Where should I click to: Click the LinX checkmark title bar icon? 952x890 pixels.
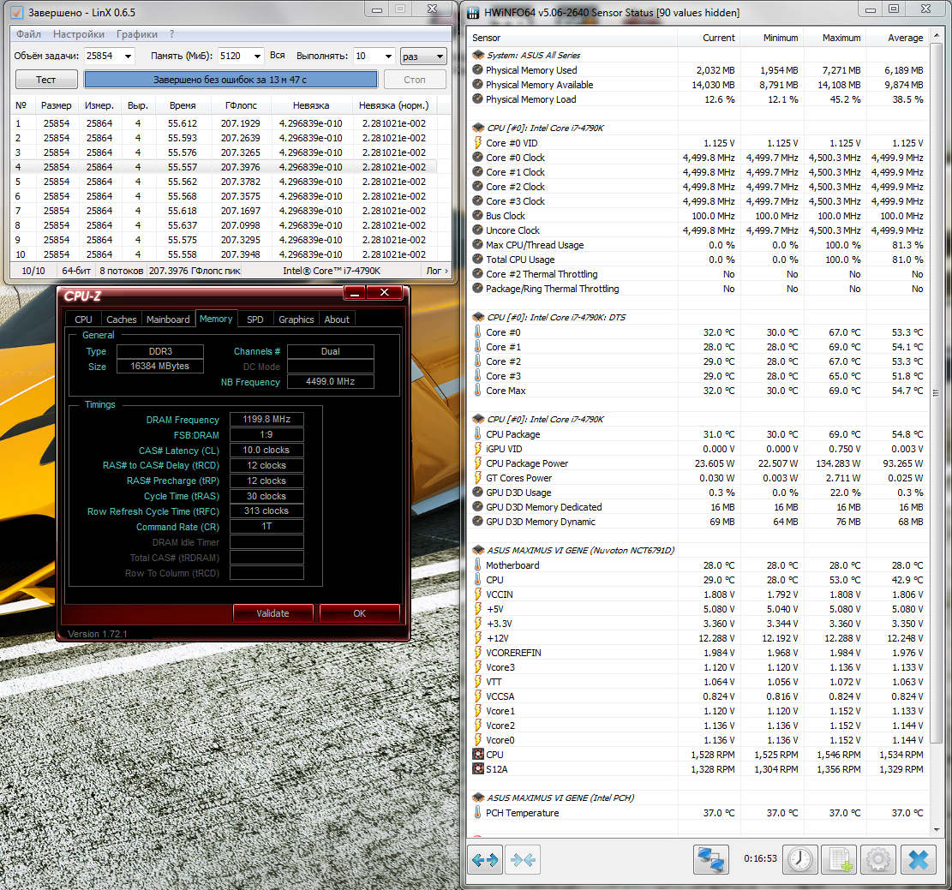point(16,13)
